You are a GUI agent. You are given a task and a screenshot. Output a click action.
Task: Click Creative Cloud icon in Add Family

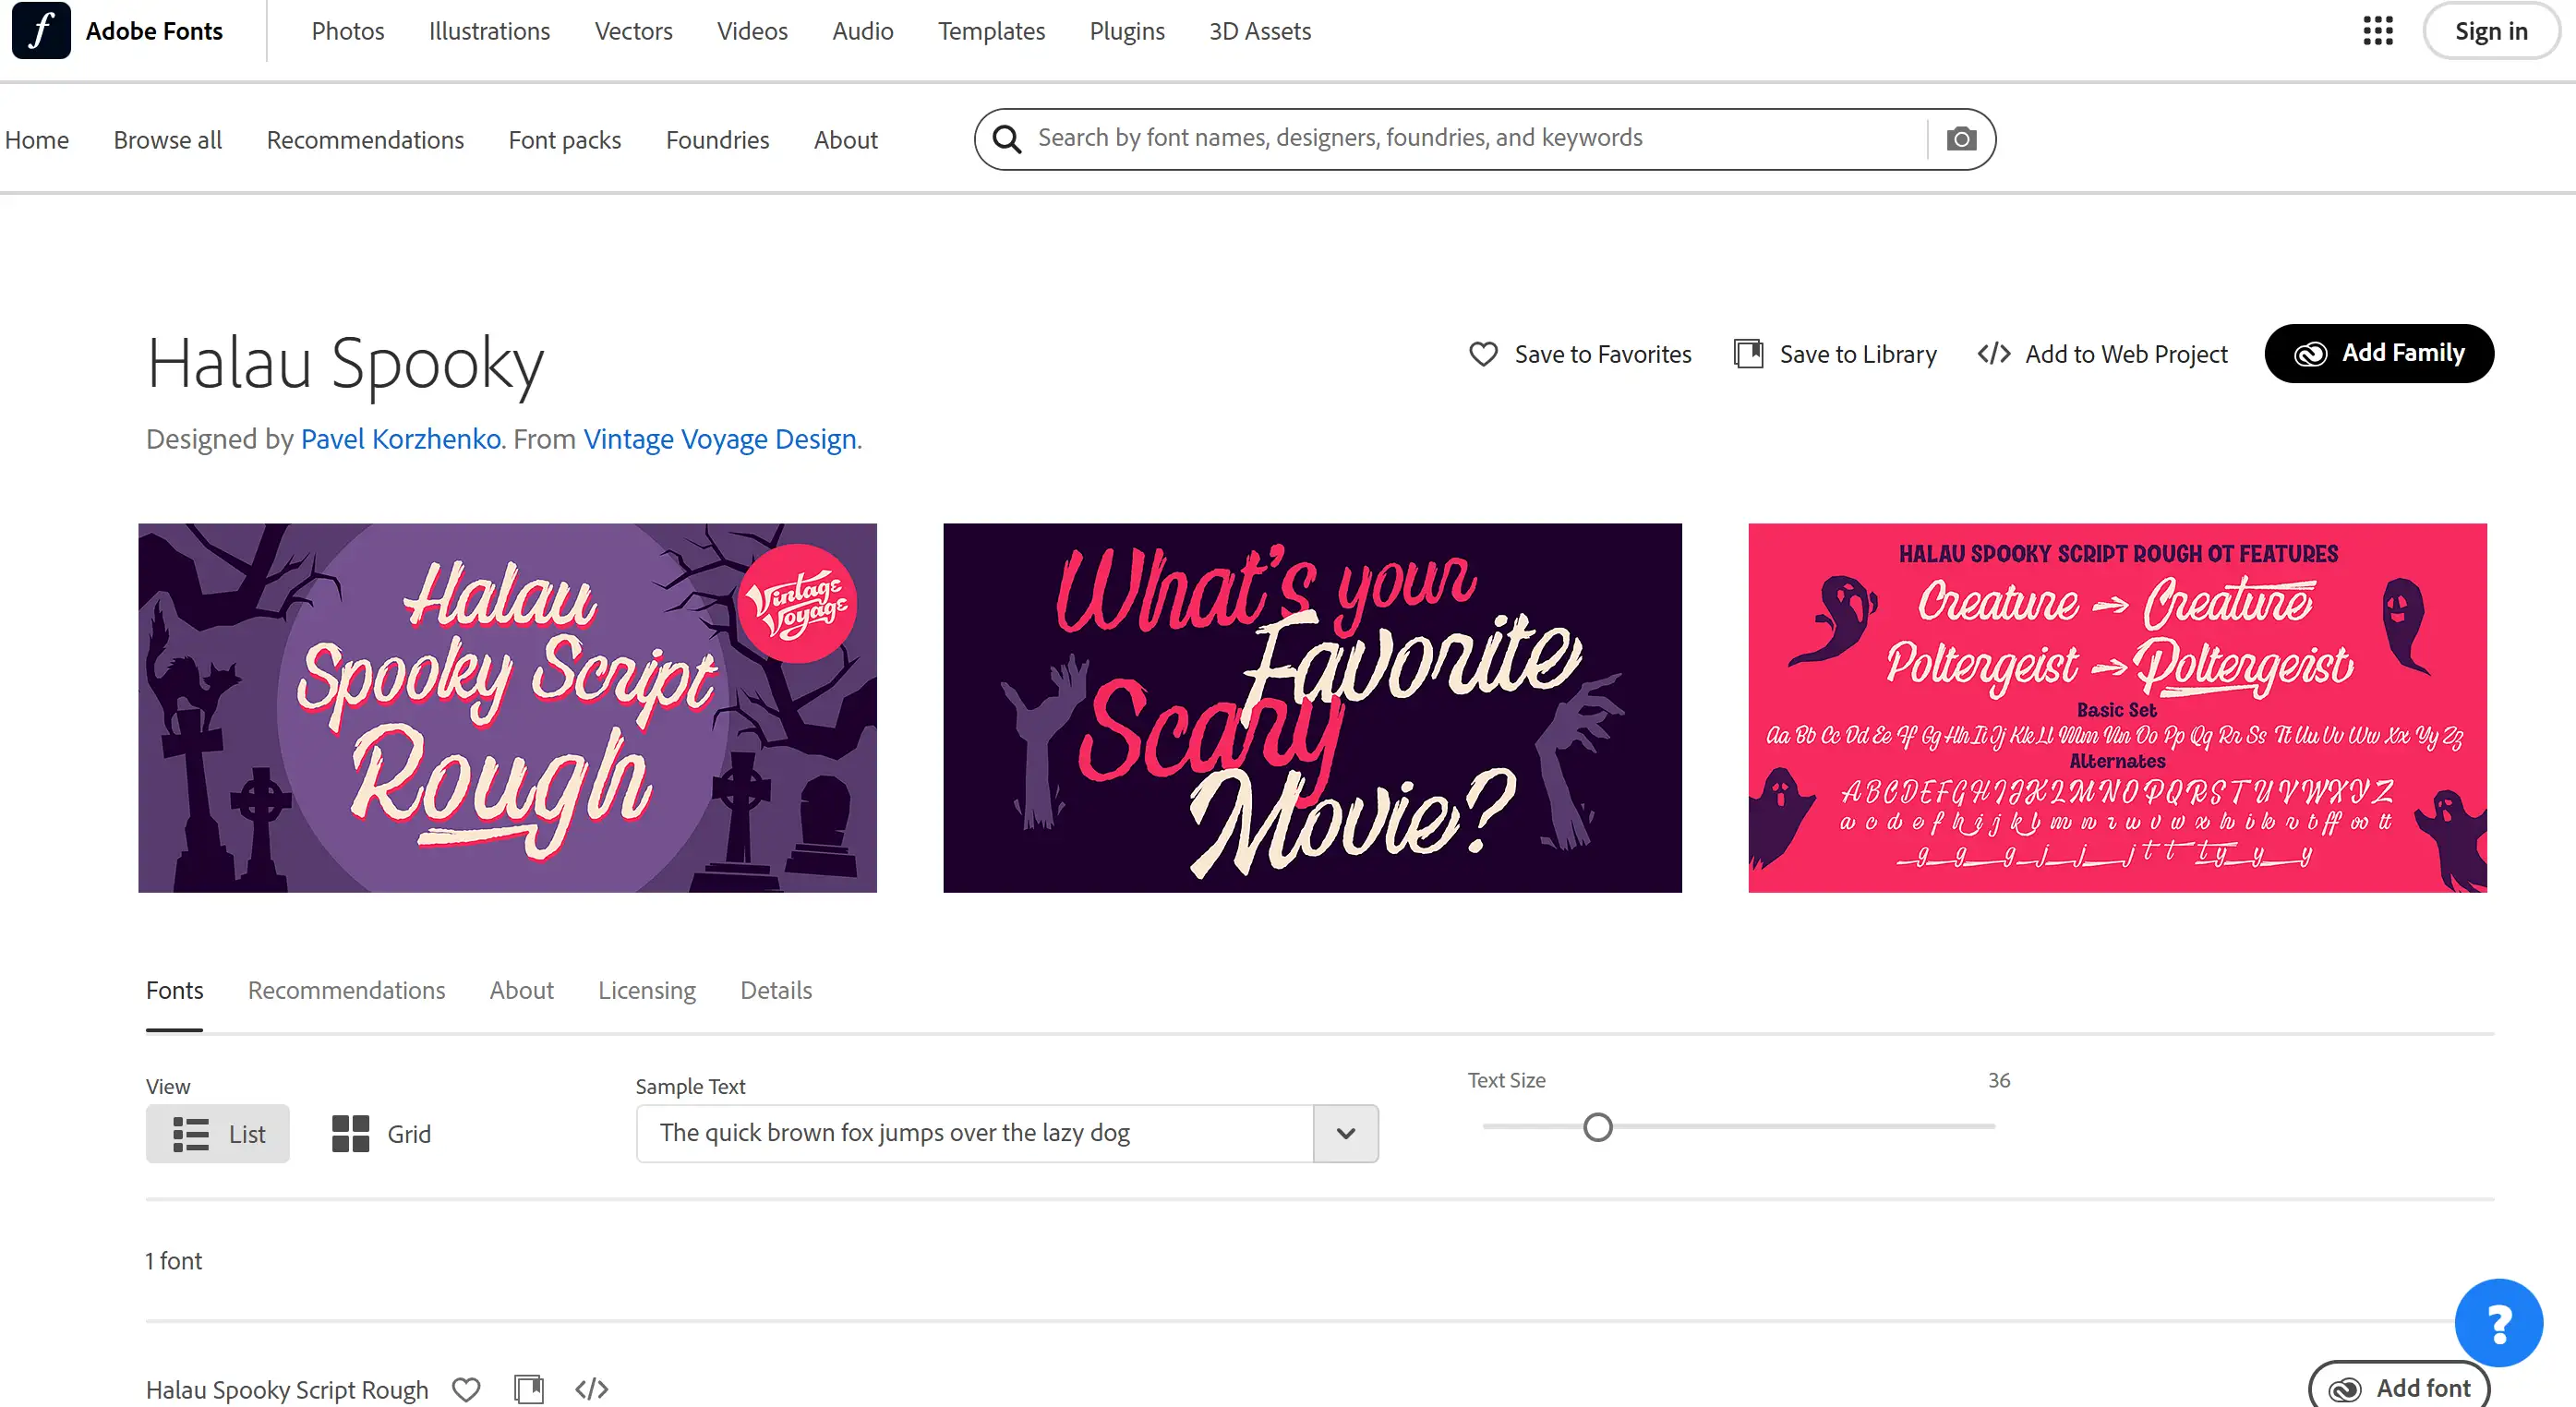click(x=2310, y=354)
